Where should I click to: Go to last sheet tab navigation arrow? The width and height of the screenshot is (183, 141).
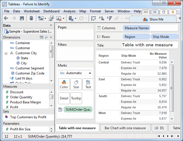172,136
